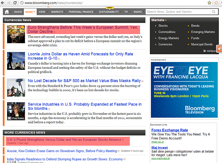Open the U.K.'s Pound Strengthens article
The image size is (222, 163).
[64, 140]
